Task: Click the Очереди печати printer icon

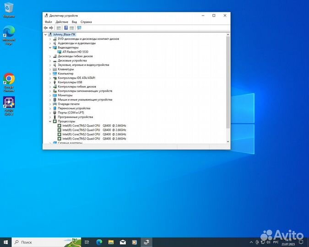Action: (55, 104)
